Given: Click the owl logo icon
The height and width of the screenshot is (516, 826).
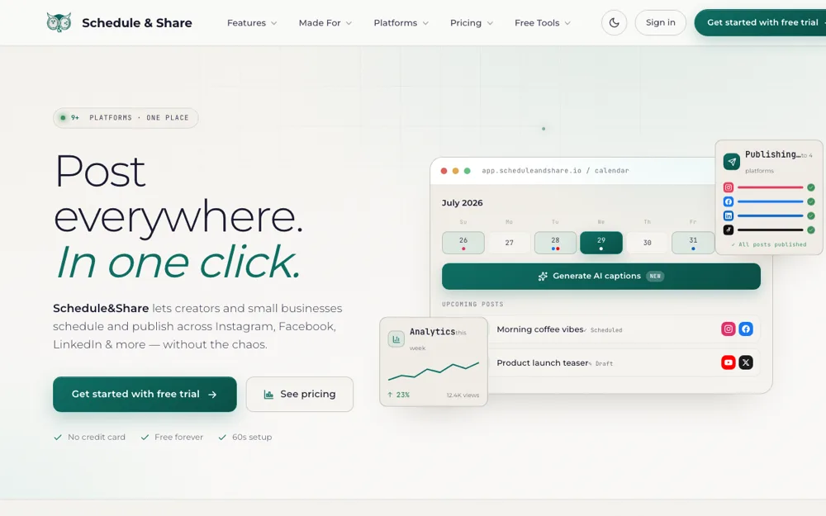Looking at the screenshot, I should tap(59, 22).
